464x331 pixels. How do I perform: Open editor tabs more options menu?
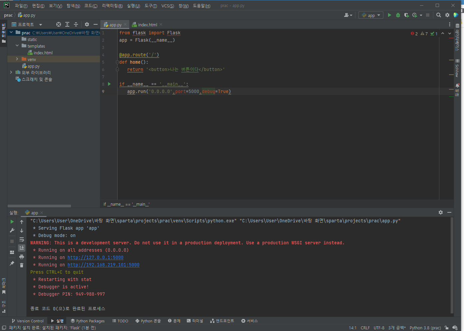450,24
